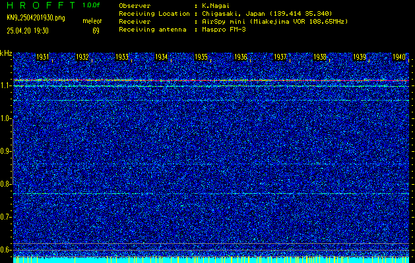Click the meteor count value 69

click(96, 31)
